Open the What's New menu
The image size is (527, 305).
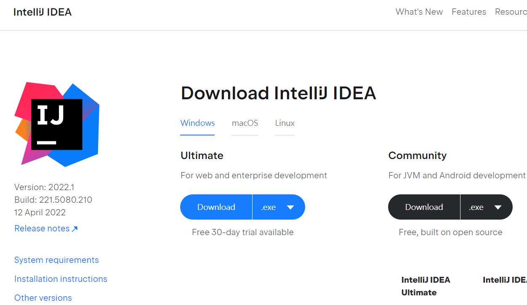pyautogui.click(x=419, y=12)
